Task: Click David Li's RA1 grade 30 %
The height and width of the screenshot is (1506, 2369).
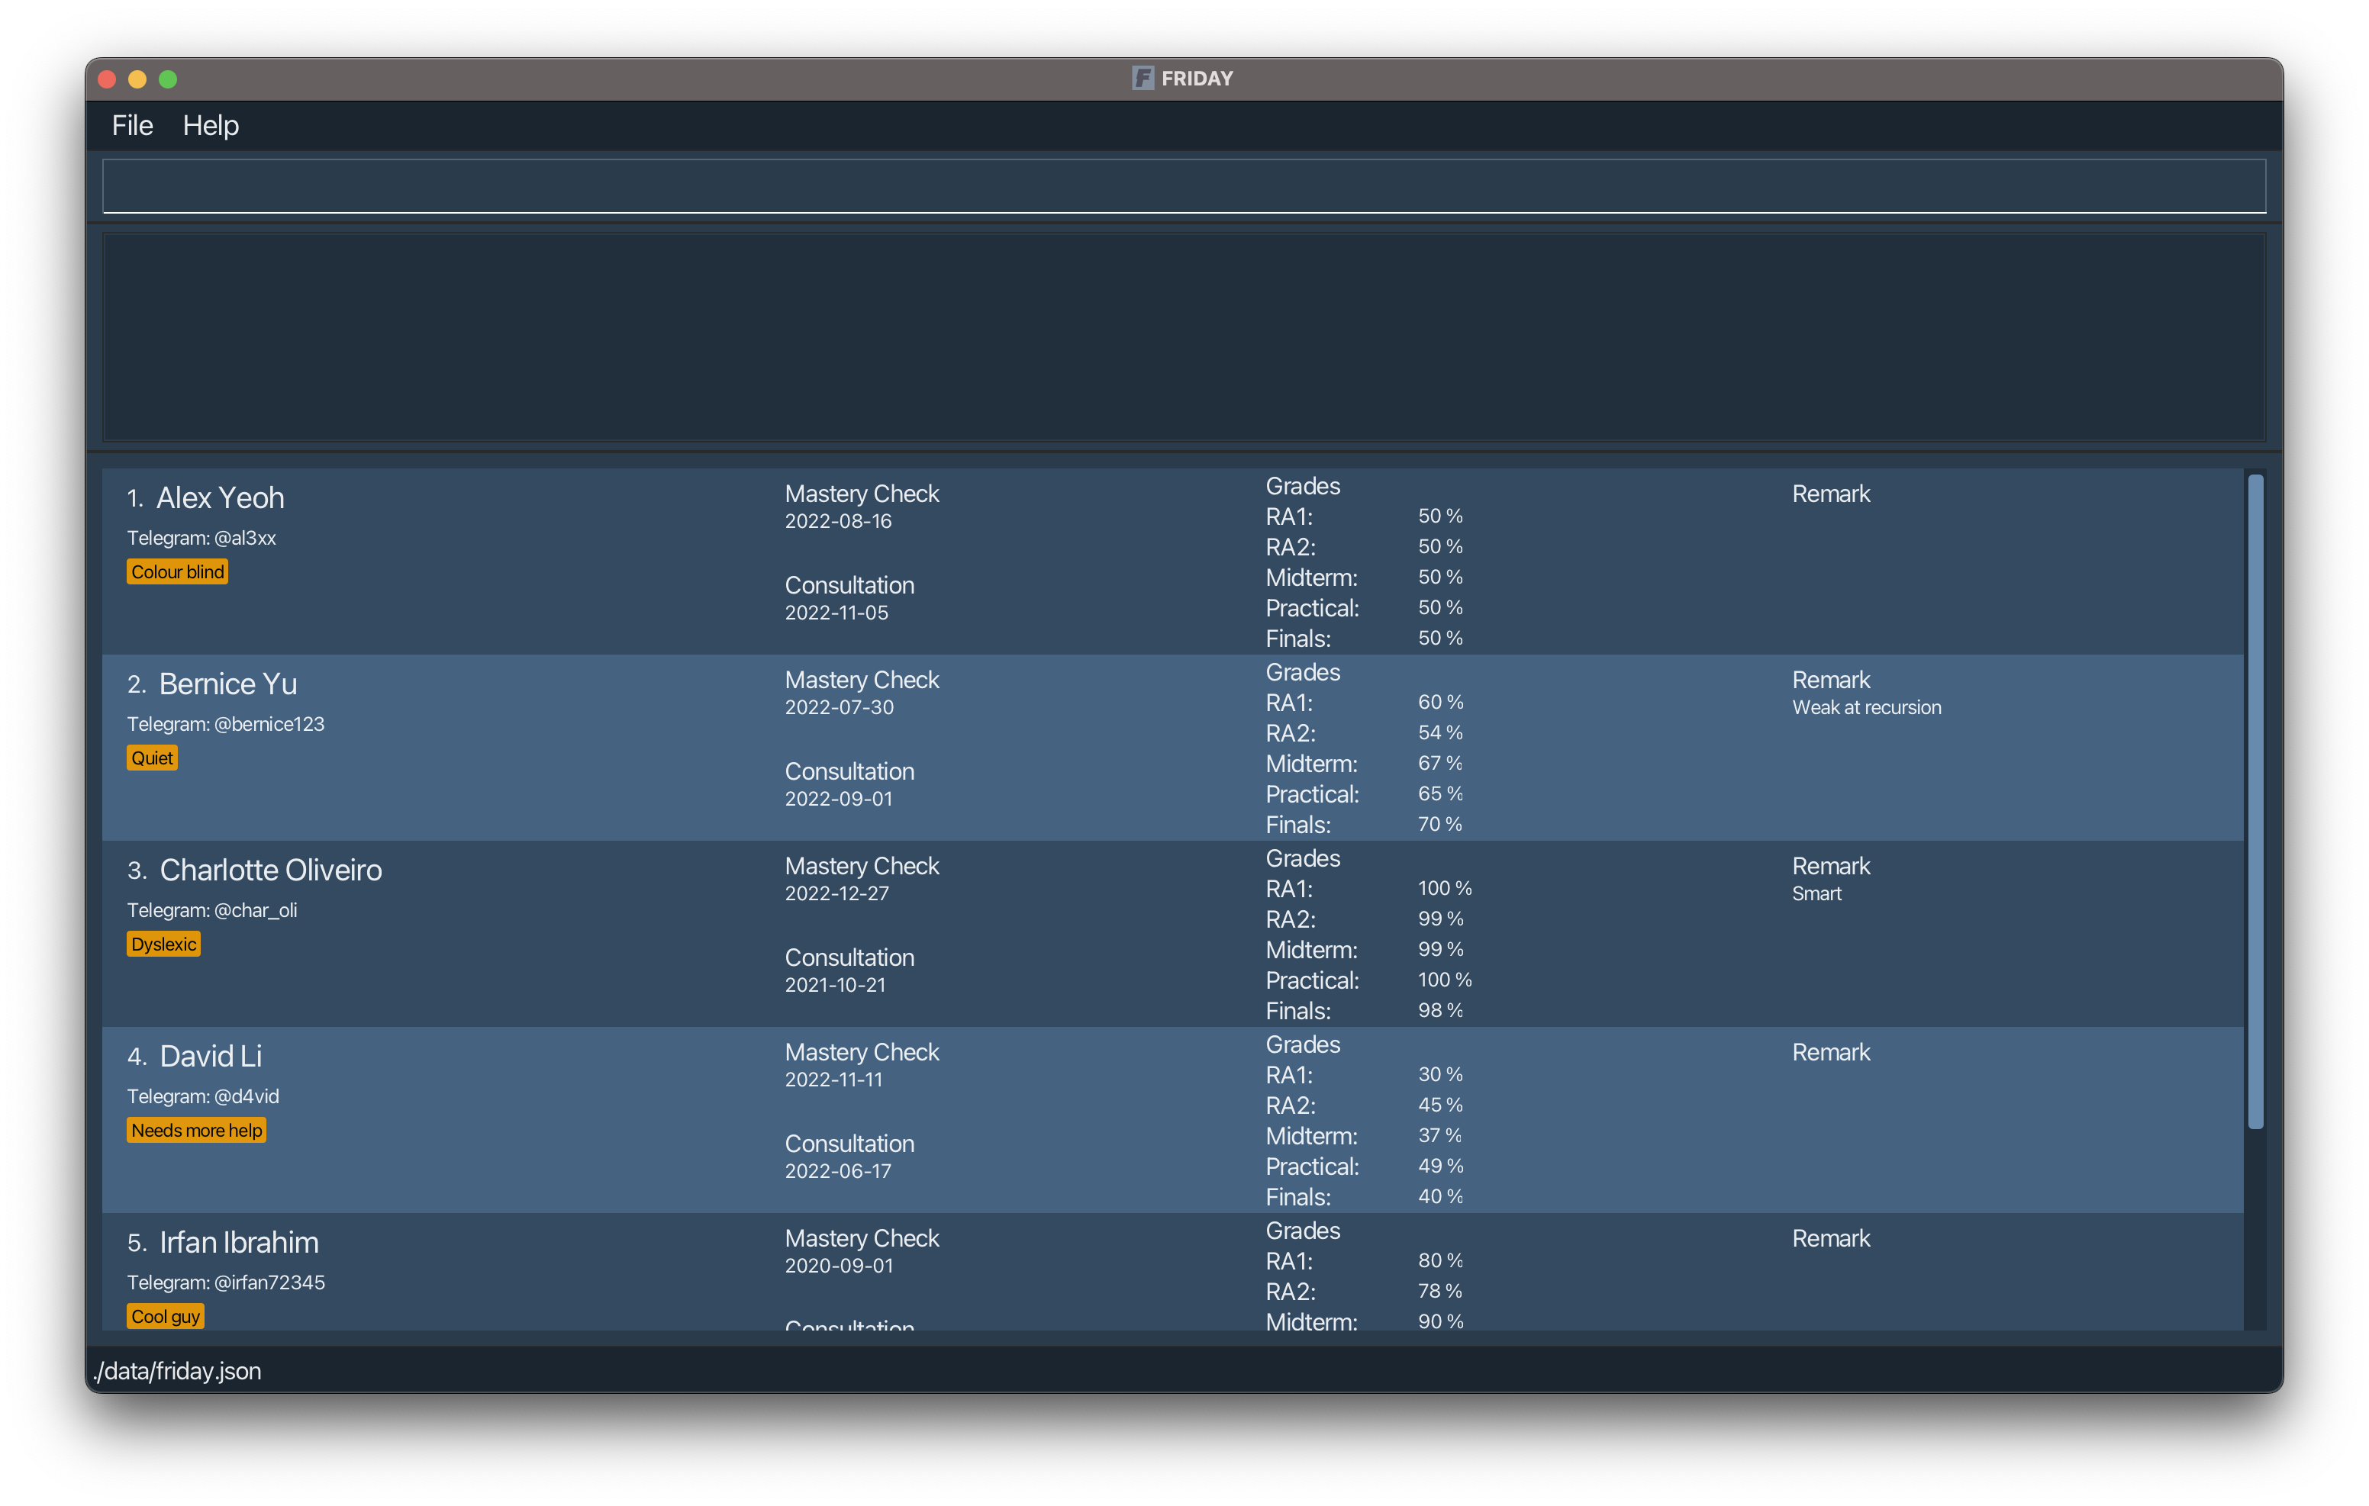Action: click(x=1440, y=1074)
